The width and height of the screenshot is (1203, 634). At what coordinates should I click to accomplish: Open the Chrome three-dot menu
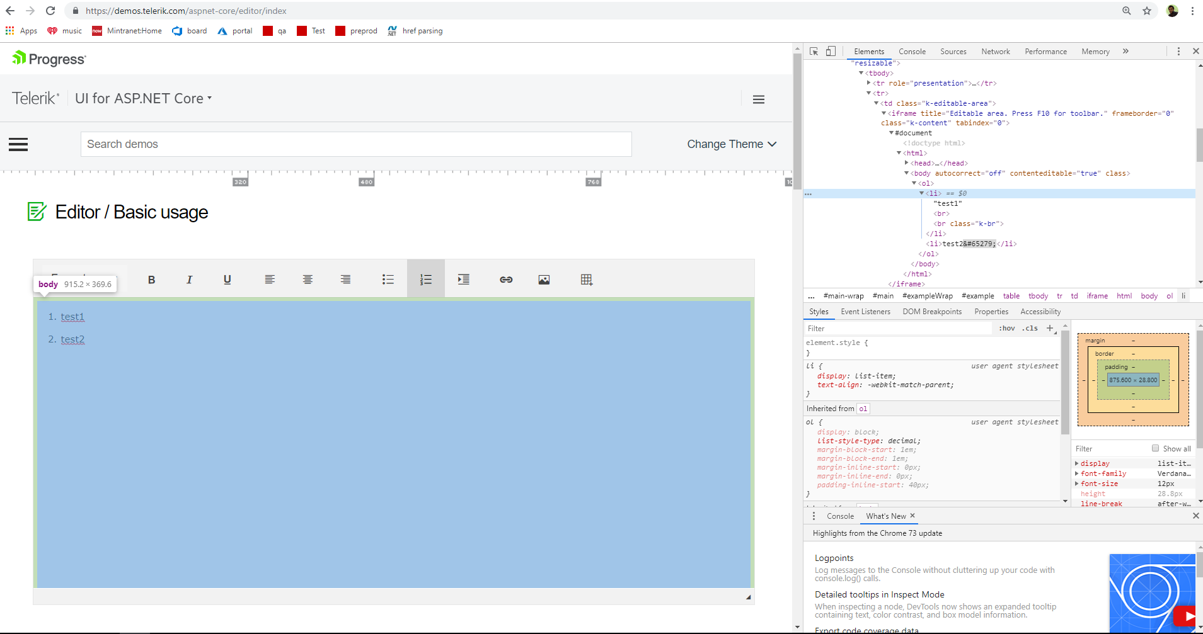pyautogui.click(x=1192, y=11)
